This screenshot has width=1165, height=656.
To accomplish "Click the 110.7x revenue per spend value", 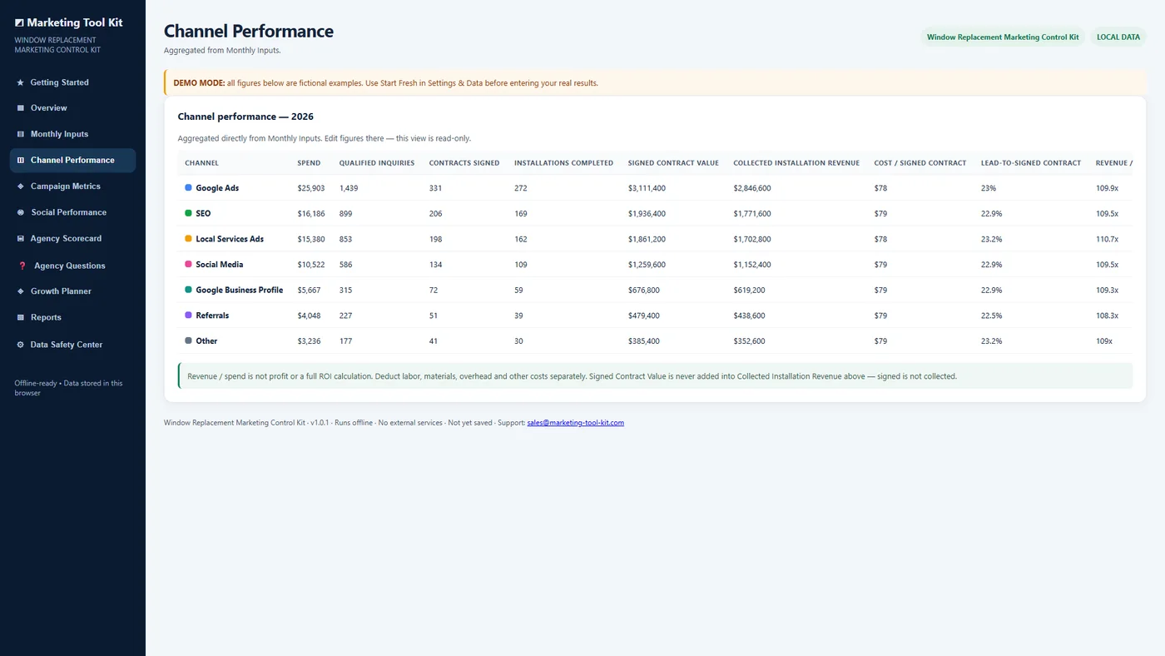I will click(x=1108, y=239).
